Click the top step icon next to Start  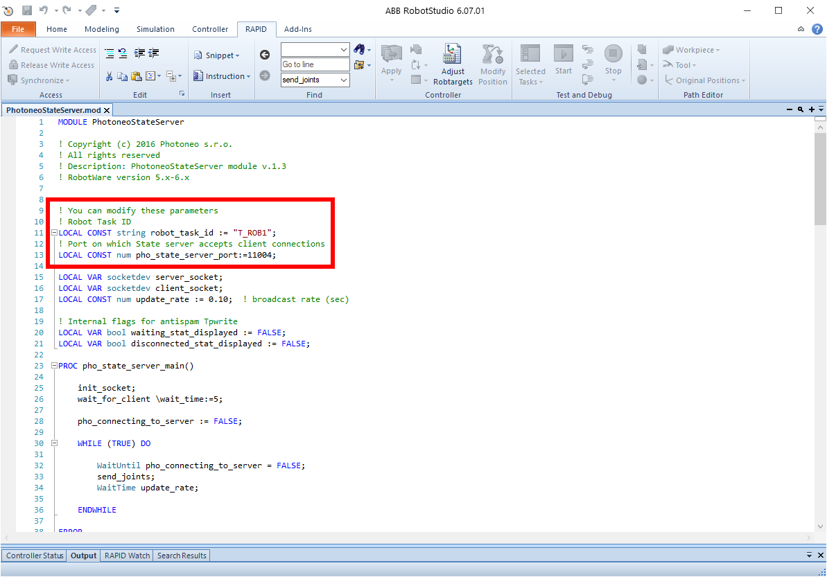tap(588, 50)
